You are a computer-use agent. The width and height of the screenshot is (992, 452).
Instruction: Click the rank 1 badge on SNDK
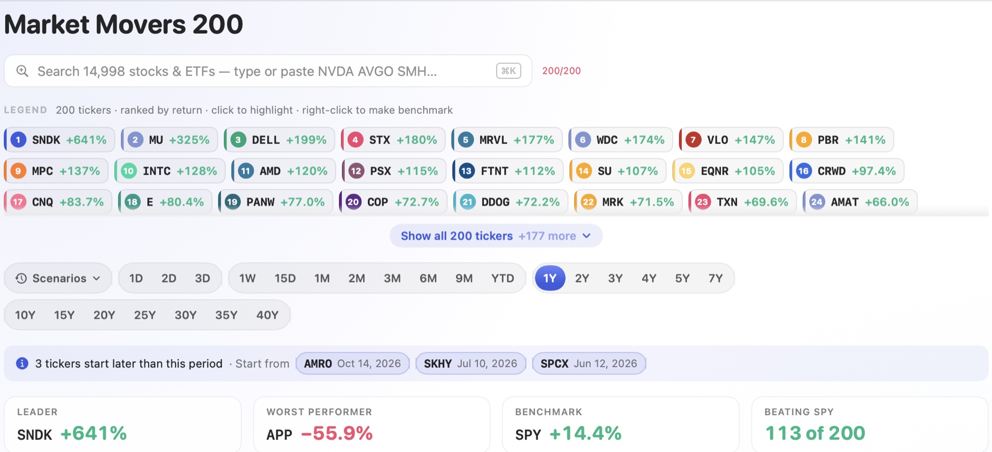pos(18,140)
